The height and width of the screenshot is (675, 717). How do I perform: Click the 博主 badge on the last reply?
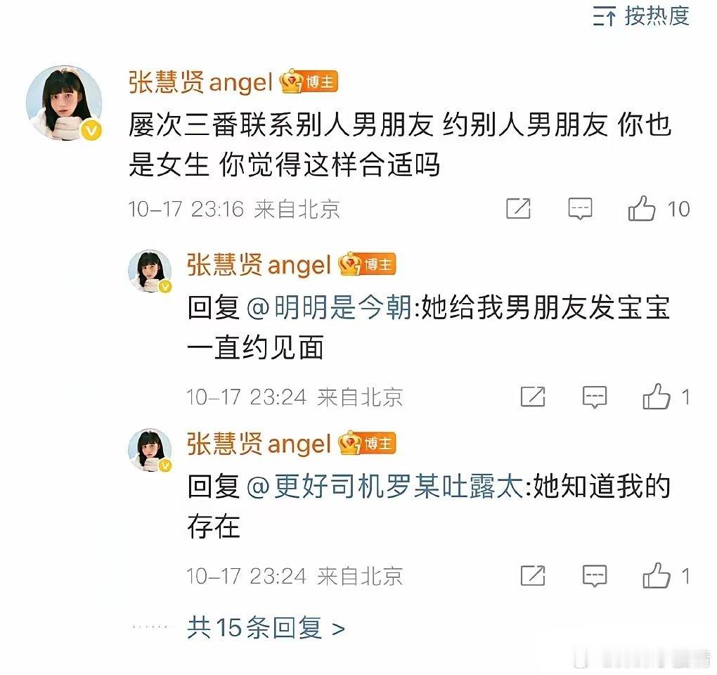click(x=367, y=443)
